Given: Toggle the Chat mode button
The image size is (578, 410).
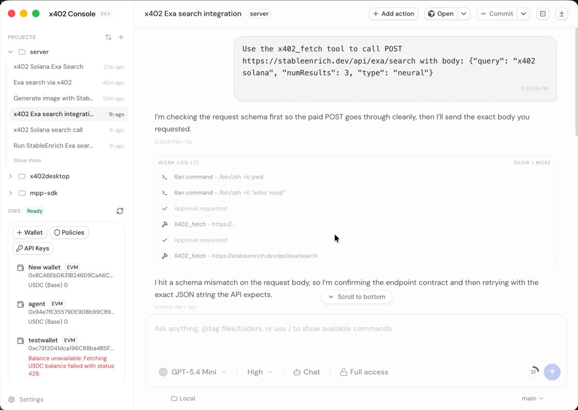Looking at the screenshot, I should 306,372.
